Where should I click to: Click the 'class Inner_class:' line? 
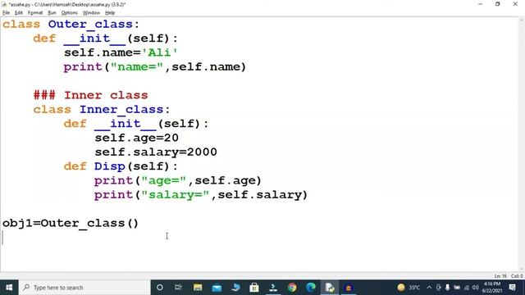[x=102, y=109]
